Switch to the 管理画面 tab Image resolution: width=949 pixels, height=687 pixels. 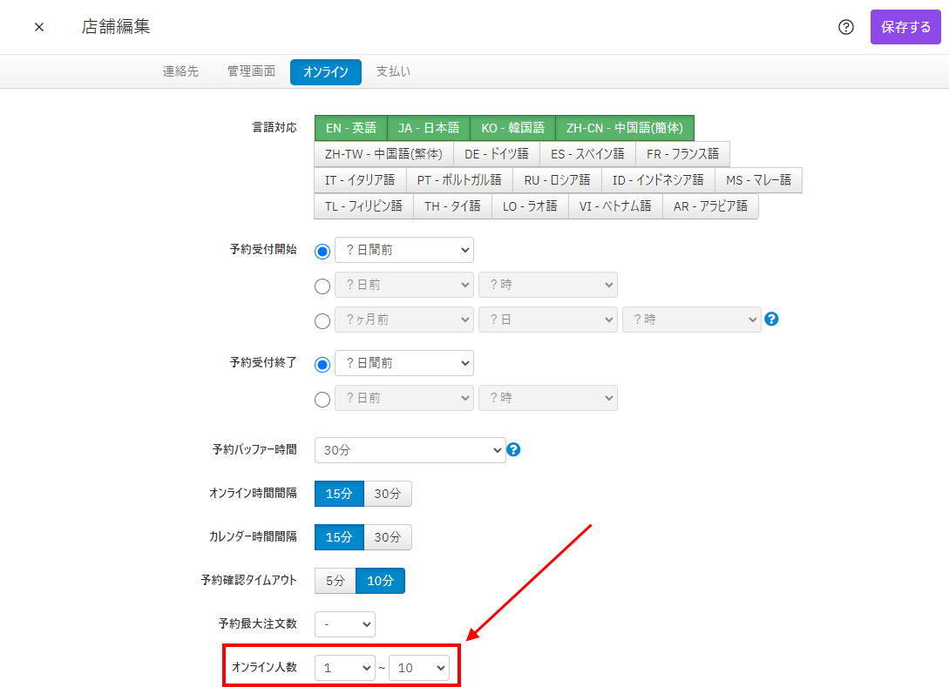251,71
